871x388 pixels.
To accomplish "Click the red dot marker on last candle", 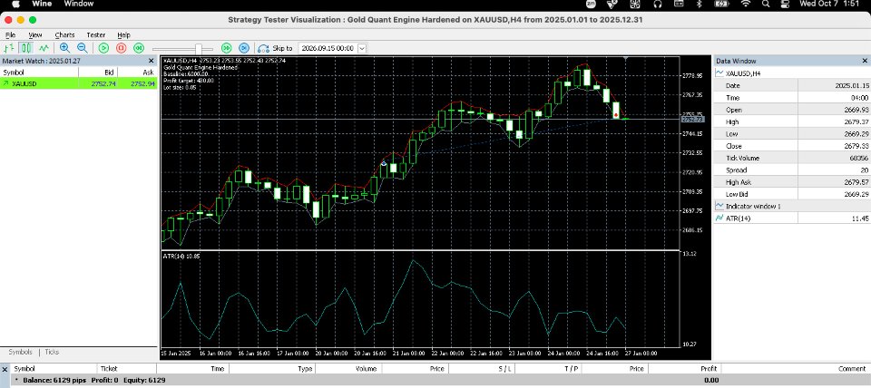I will pos(616,114).
